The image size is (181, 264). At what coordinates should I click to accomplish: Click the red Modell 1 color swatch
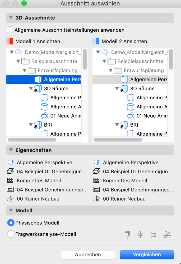[x=10, y=41]
